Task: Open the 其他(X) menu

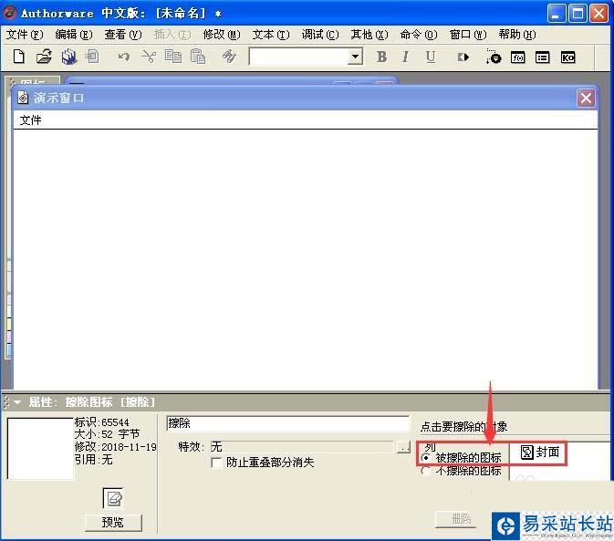Action: [x=369, y=35]
